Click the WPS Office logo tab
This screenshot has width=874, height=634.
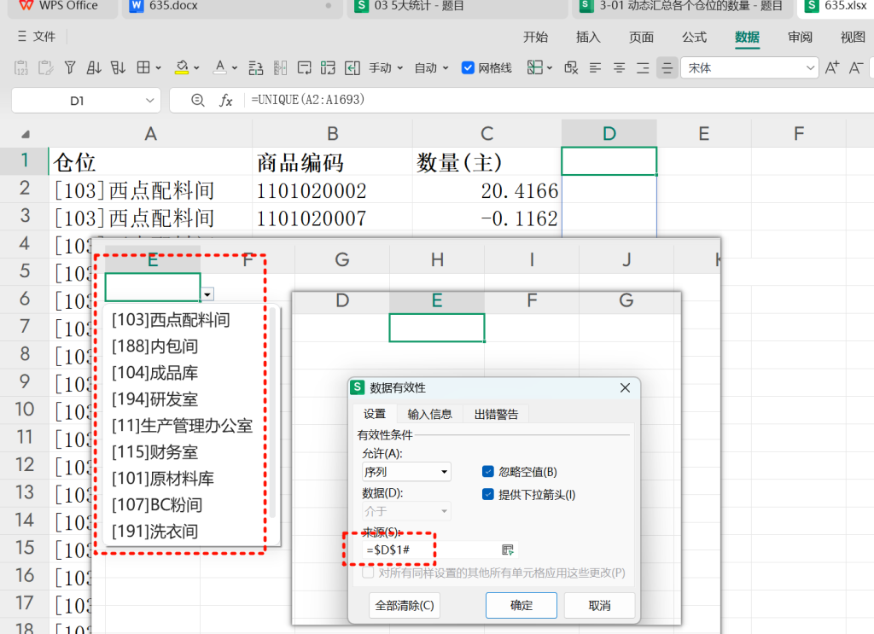(x=58, y=6)
